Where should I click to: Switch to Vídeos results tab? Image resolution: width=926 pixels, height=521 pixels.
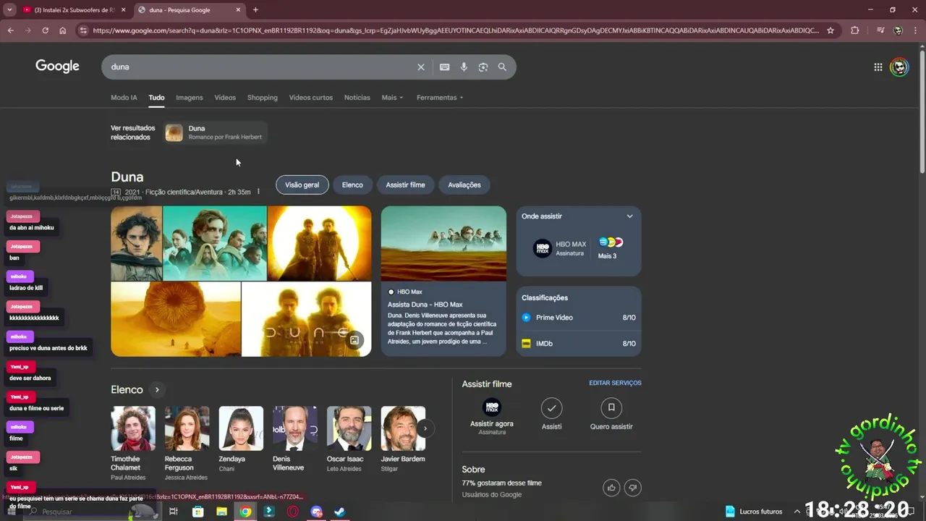(x=225, y=98)
